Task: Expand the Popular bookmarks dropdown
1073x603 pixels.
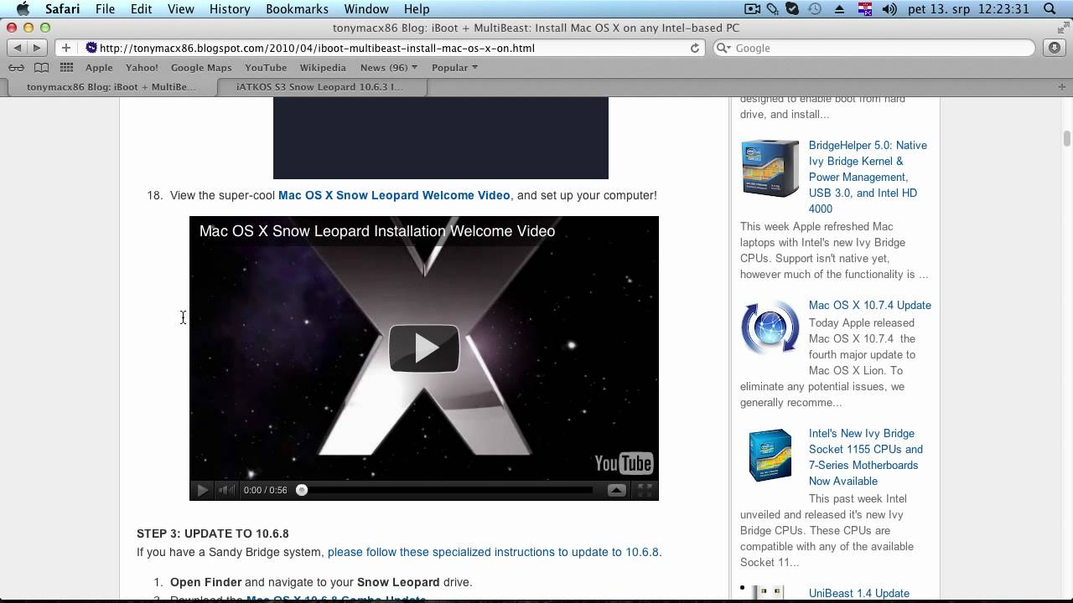Action: point(454,67)
